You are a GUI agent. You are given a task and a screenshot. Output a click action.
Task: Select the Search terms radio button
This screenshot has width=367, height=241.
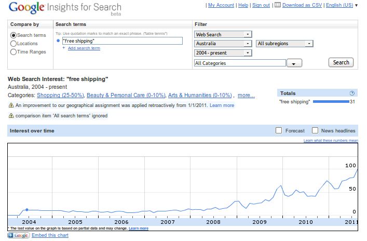point(13,35)
